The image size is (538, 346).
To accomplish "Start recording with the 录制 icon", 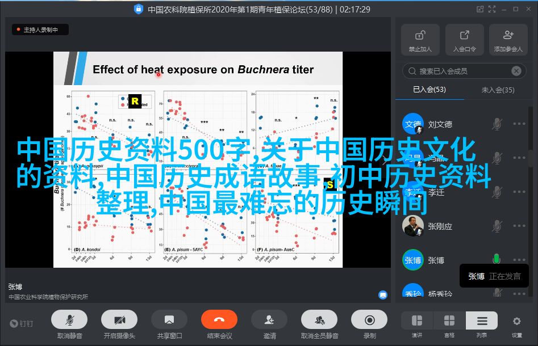I will pos(369,320).
